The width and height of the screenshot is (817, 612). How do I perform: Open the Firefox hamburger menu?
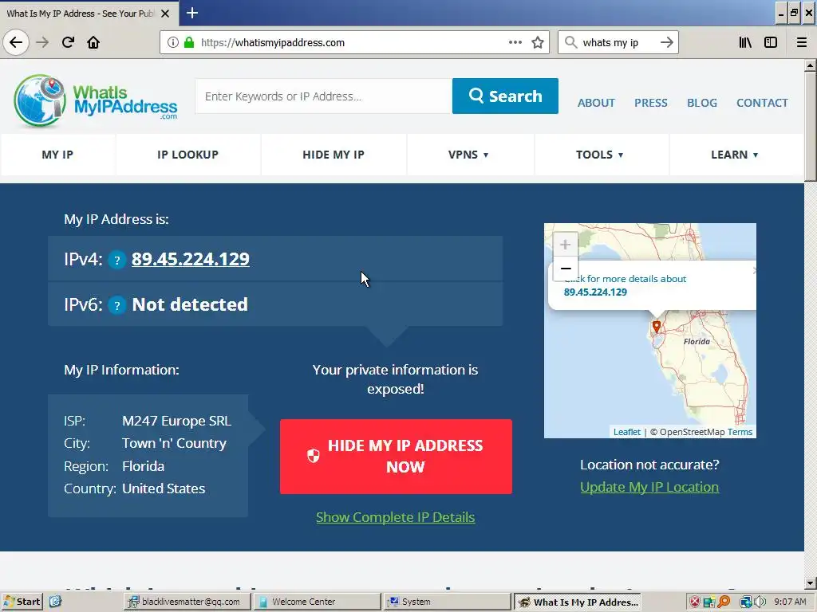point(802,42)
